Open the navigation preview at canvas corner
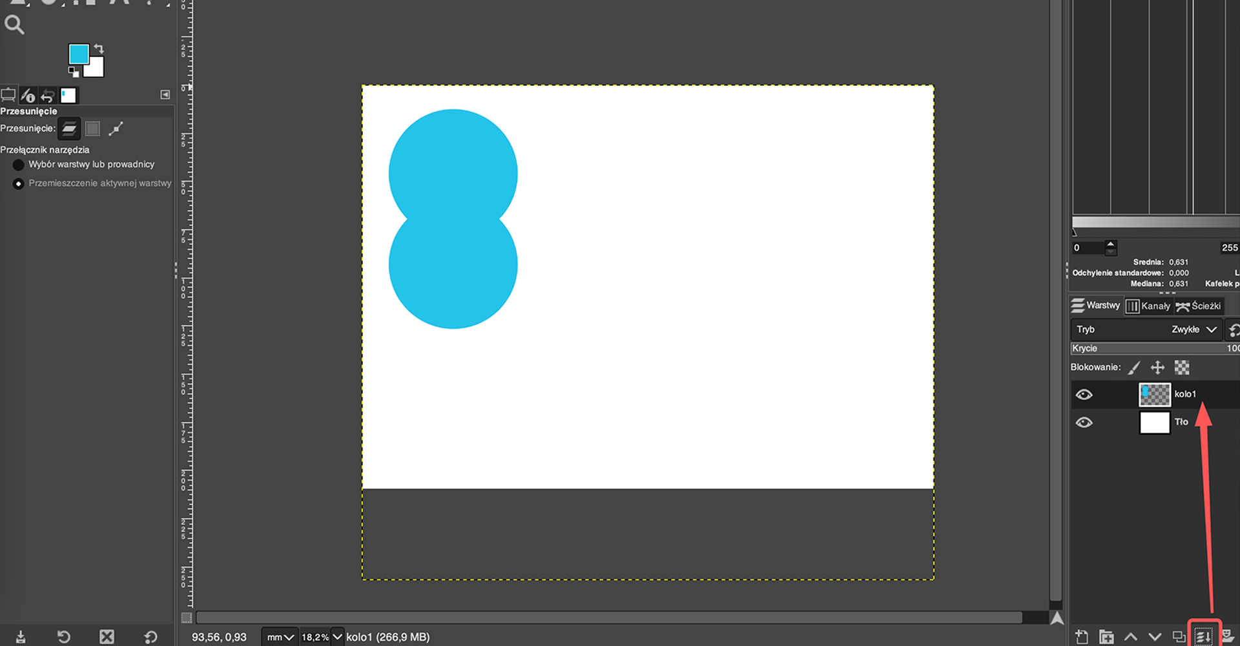 pyautogui.click(x=1057, y=618)
